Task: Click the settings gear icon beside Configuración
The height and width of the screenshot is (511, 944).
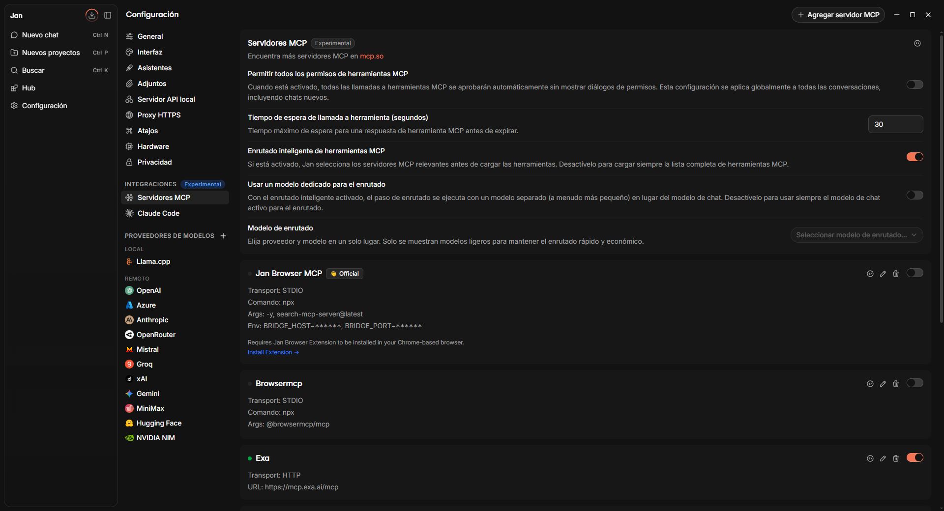Action: click(x=14, y=106)
